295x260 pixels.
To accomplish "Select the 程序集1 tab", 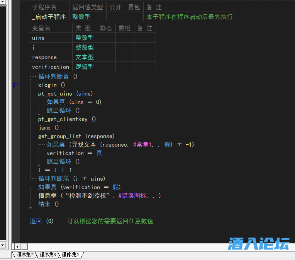I will tap(70, 255).
